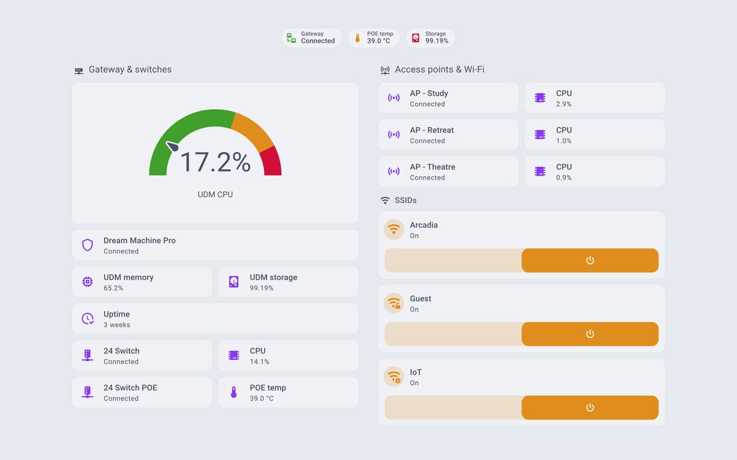Viewport: 737px width, 460px height.
Task: Open the Gateway Connected badge
Action: [x=311, y=38]
